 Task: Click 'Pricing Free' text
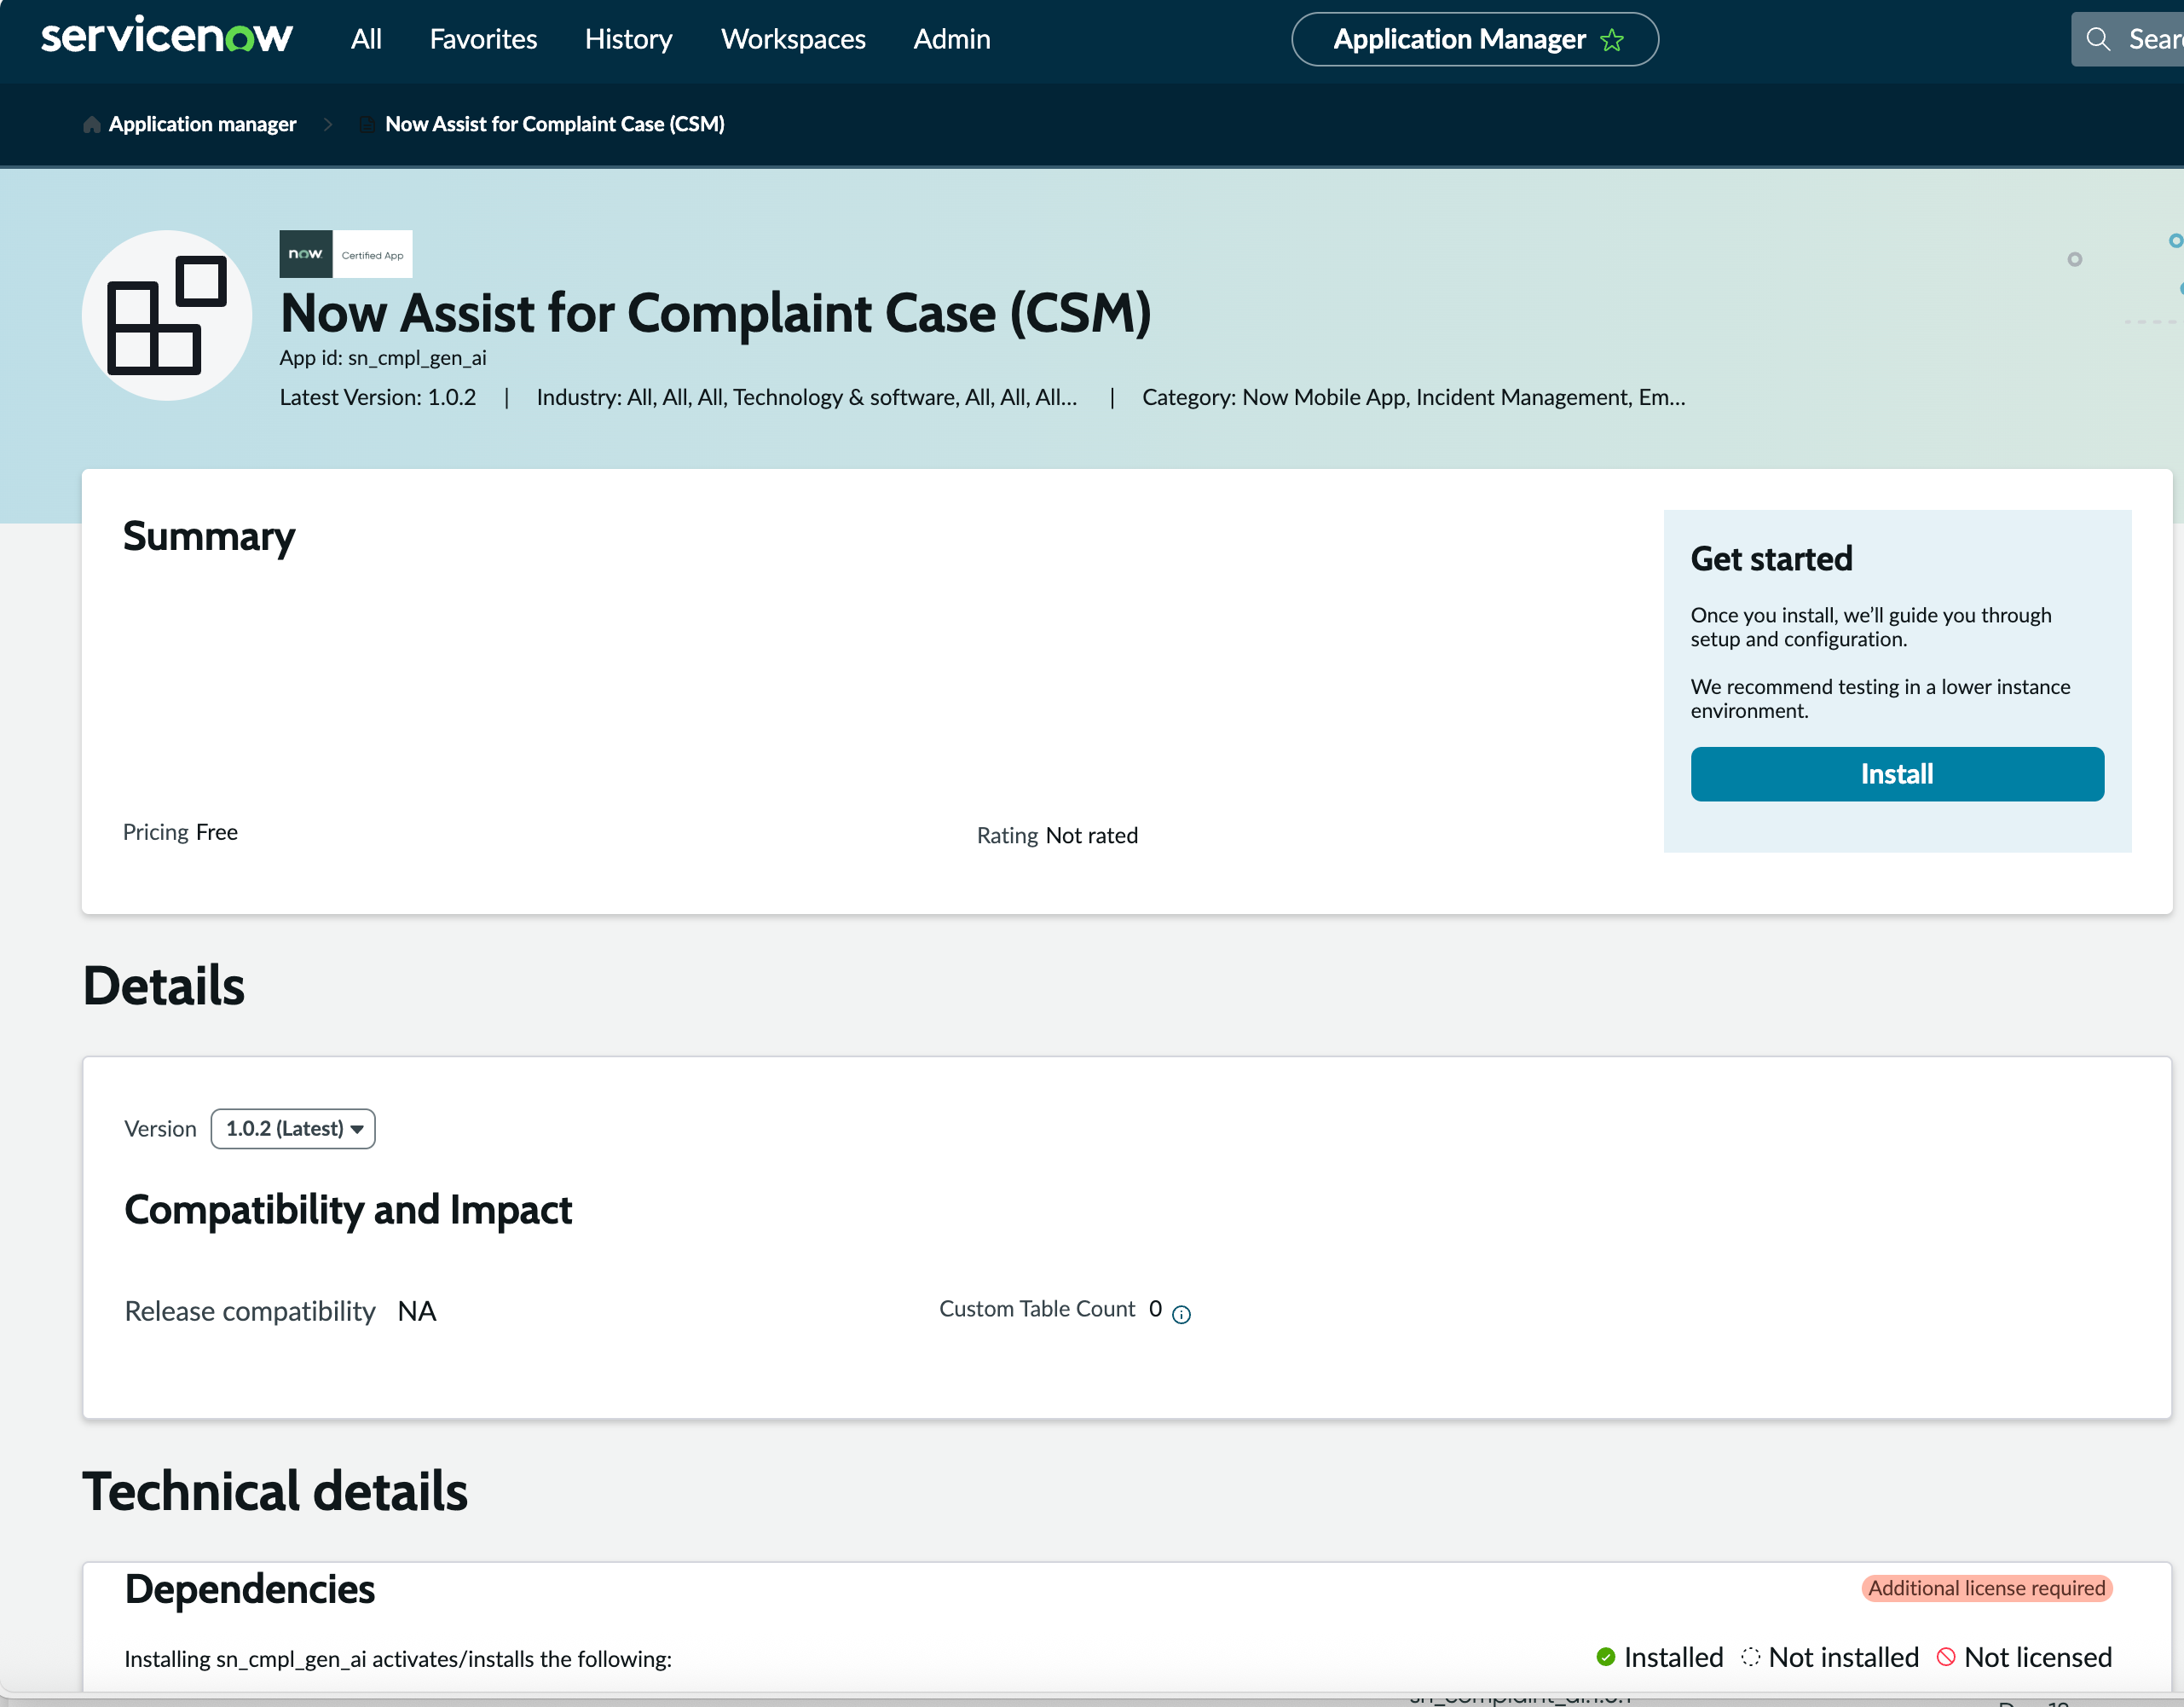(180, 832)
